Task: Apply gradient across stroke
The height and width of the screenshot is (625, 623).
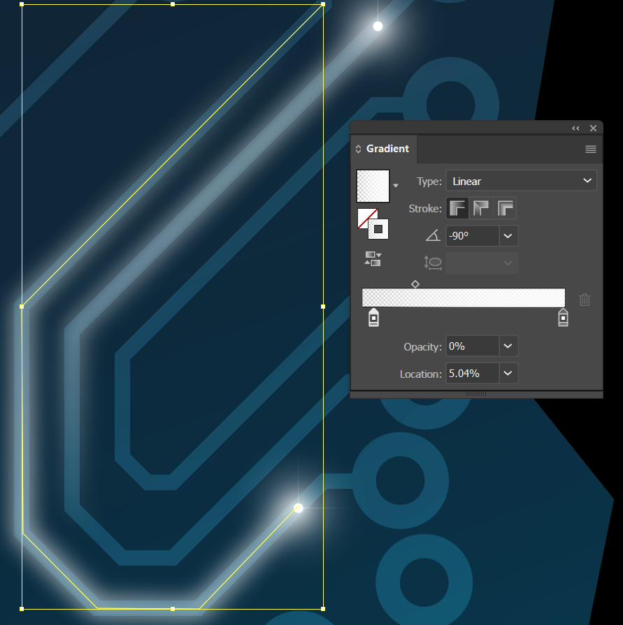Action: coord(505,208)
